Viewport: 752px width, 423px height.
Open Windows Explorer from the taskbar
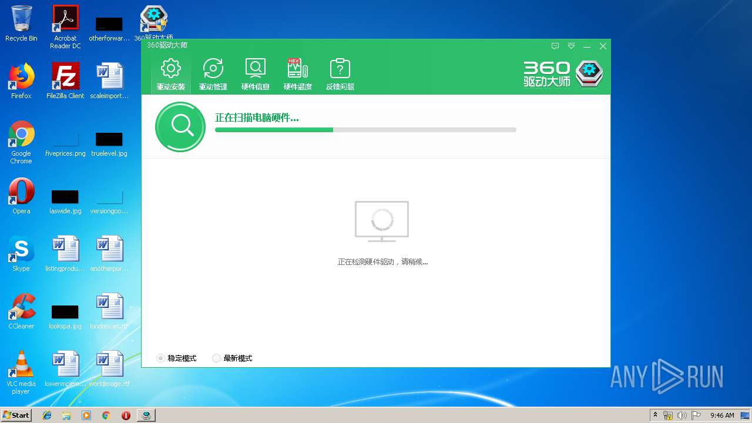coord(66,415)
